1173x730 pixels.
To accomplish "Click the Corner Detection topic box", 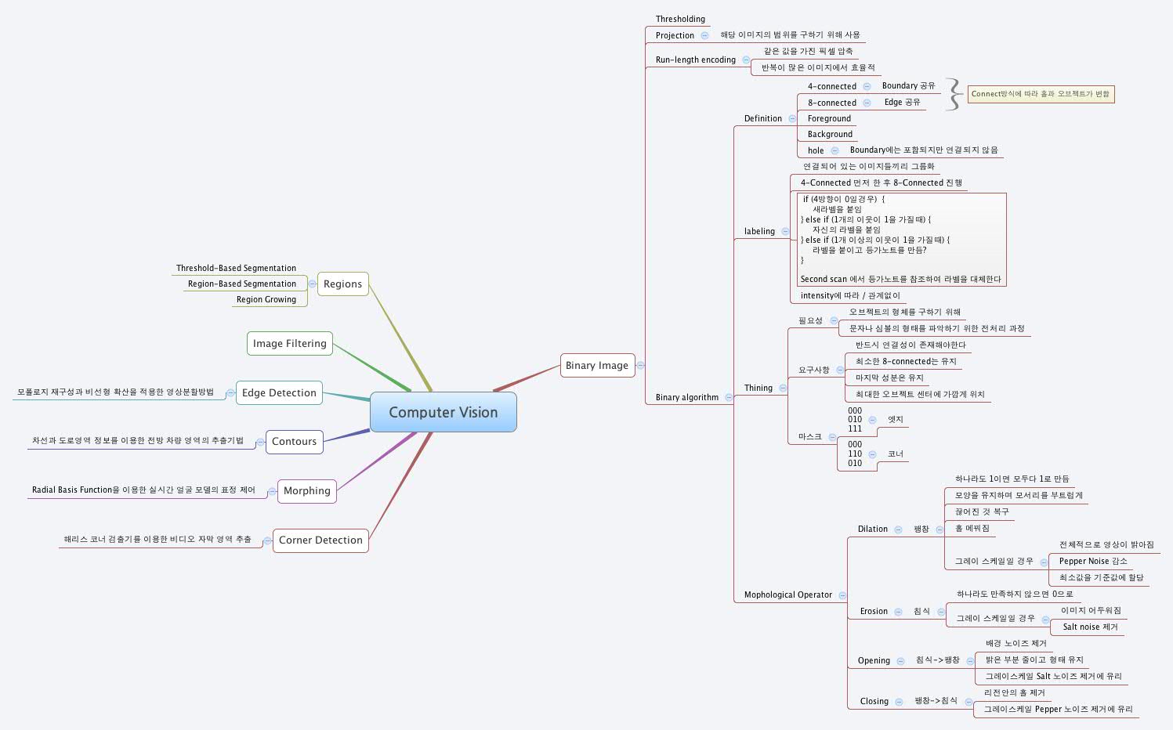I will (320, 540).
